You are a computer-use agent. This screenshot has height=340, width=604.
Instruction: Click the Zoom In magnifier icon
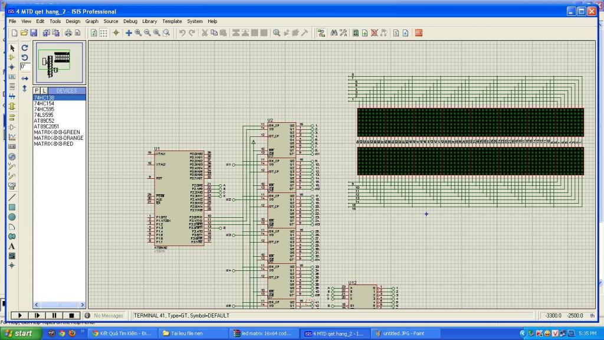point(138,33)
